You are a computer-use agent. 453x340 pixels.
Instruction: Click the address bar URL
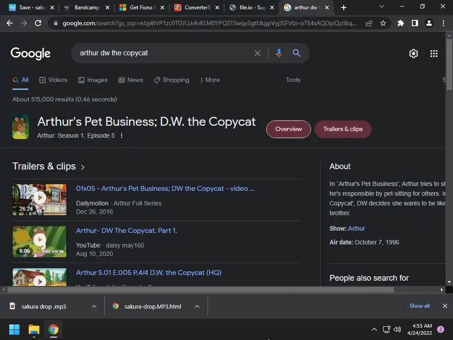click(209, 23)
